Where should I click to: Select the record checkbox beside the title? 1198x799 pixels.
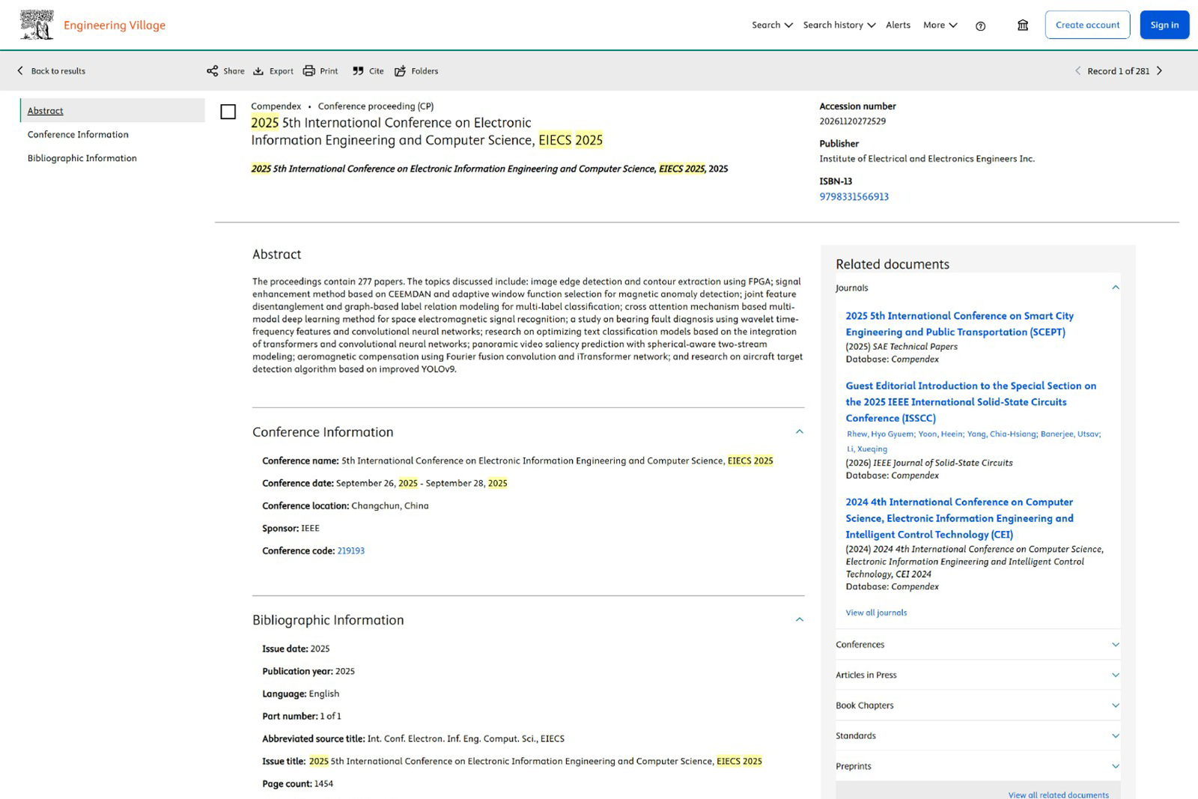click(228, 112)
